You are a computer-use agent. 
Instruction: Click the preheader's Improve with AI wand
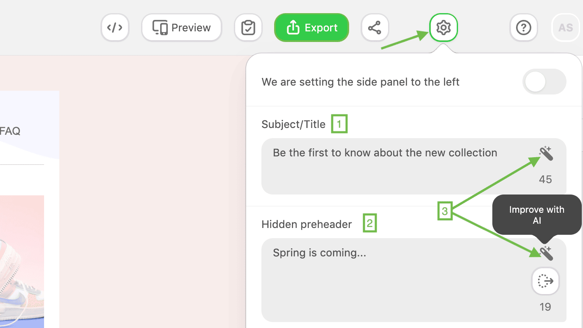(546, 253)
